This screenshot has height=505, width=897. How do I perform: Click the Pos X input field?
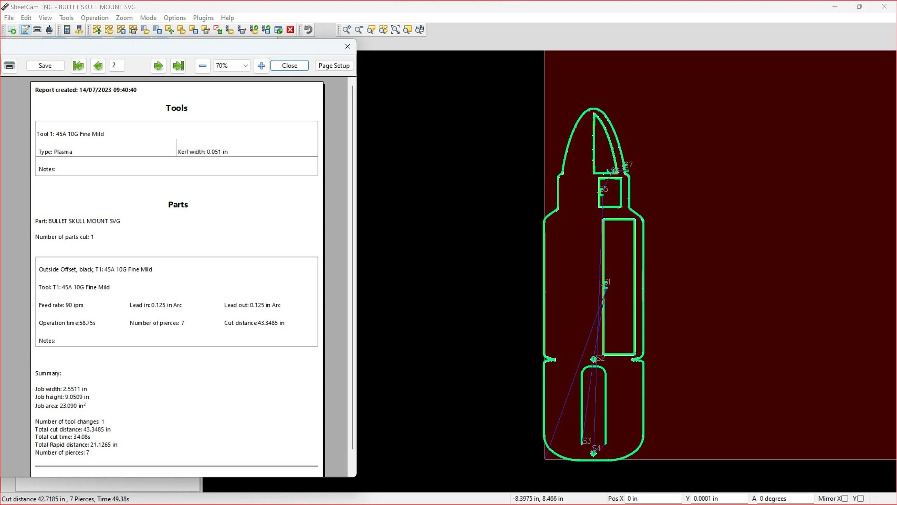[x=653, y=499]
